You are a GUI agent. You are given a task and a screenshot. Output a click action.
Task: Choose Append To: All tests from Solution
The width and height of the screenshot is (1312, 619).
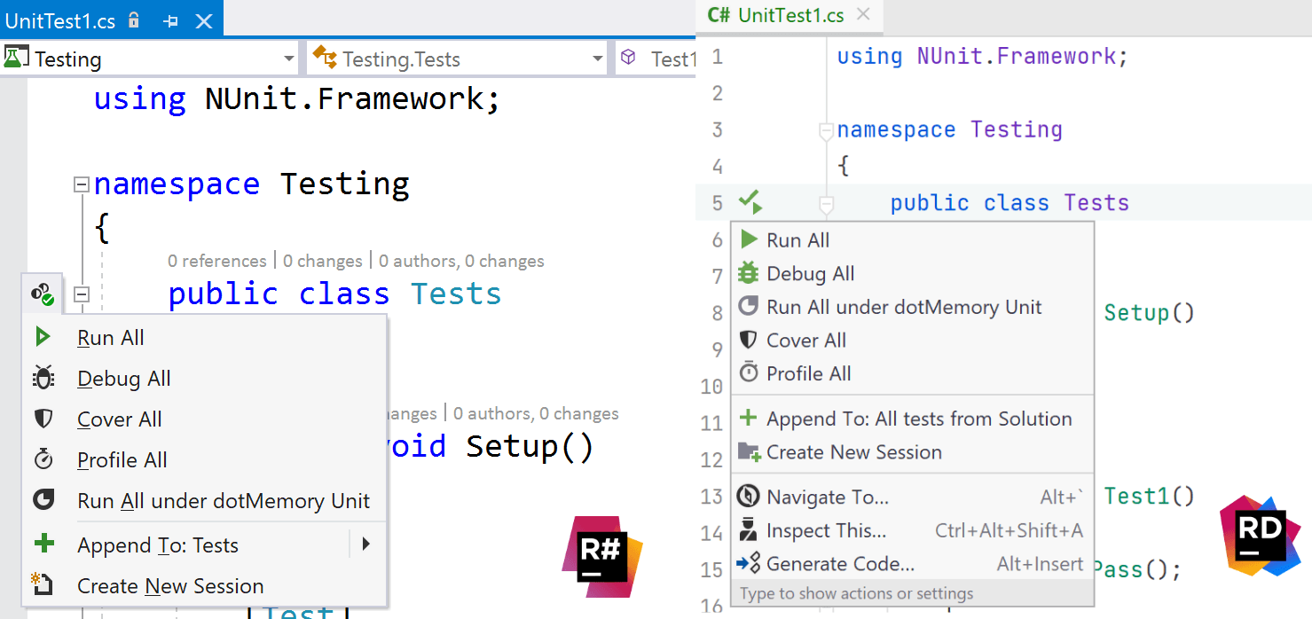point(918,419)
